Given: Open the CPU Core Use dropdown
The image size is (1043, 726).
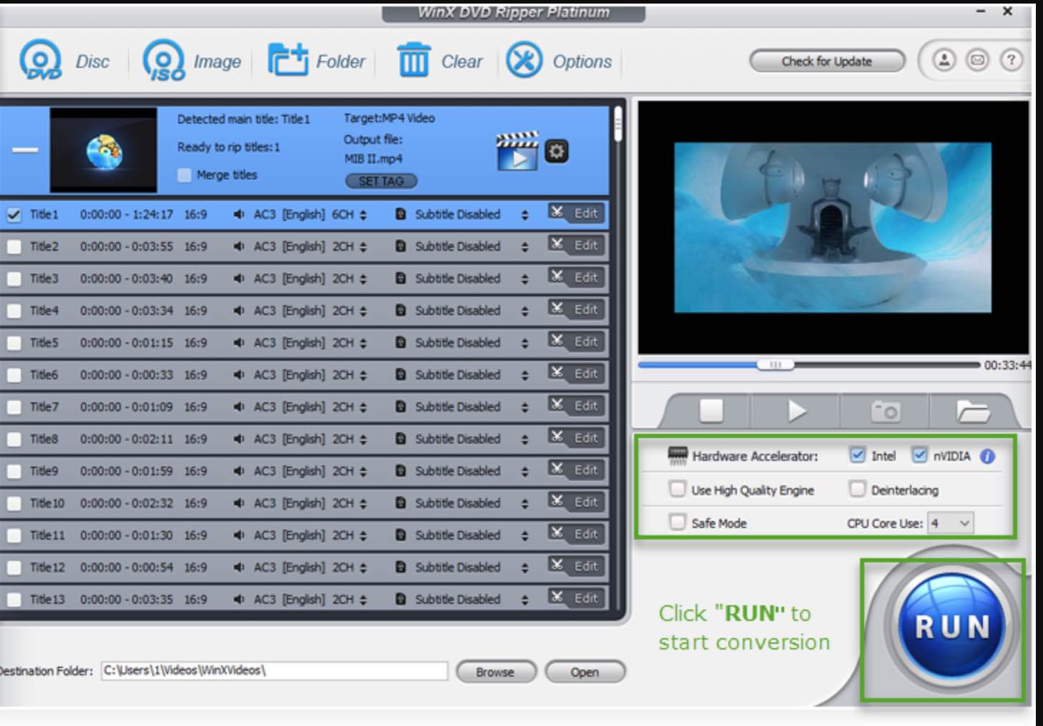Looking at the screenshot, I should point(950,523).
